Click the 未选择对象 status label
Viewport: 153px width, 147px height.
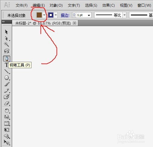(x=16, y=15)
